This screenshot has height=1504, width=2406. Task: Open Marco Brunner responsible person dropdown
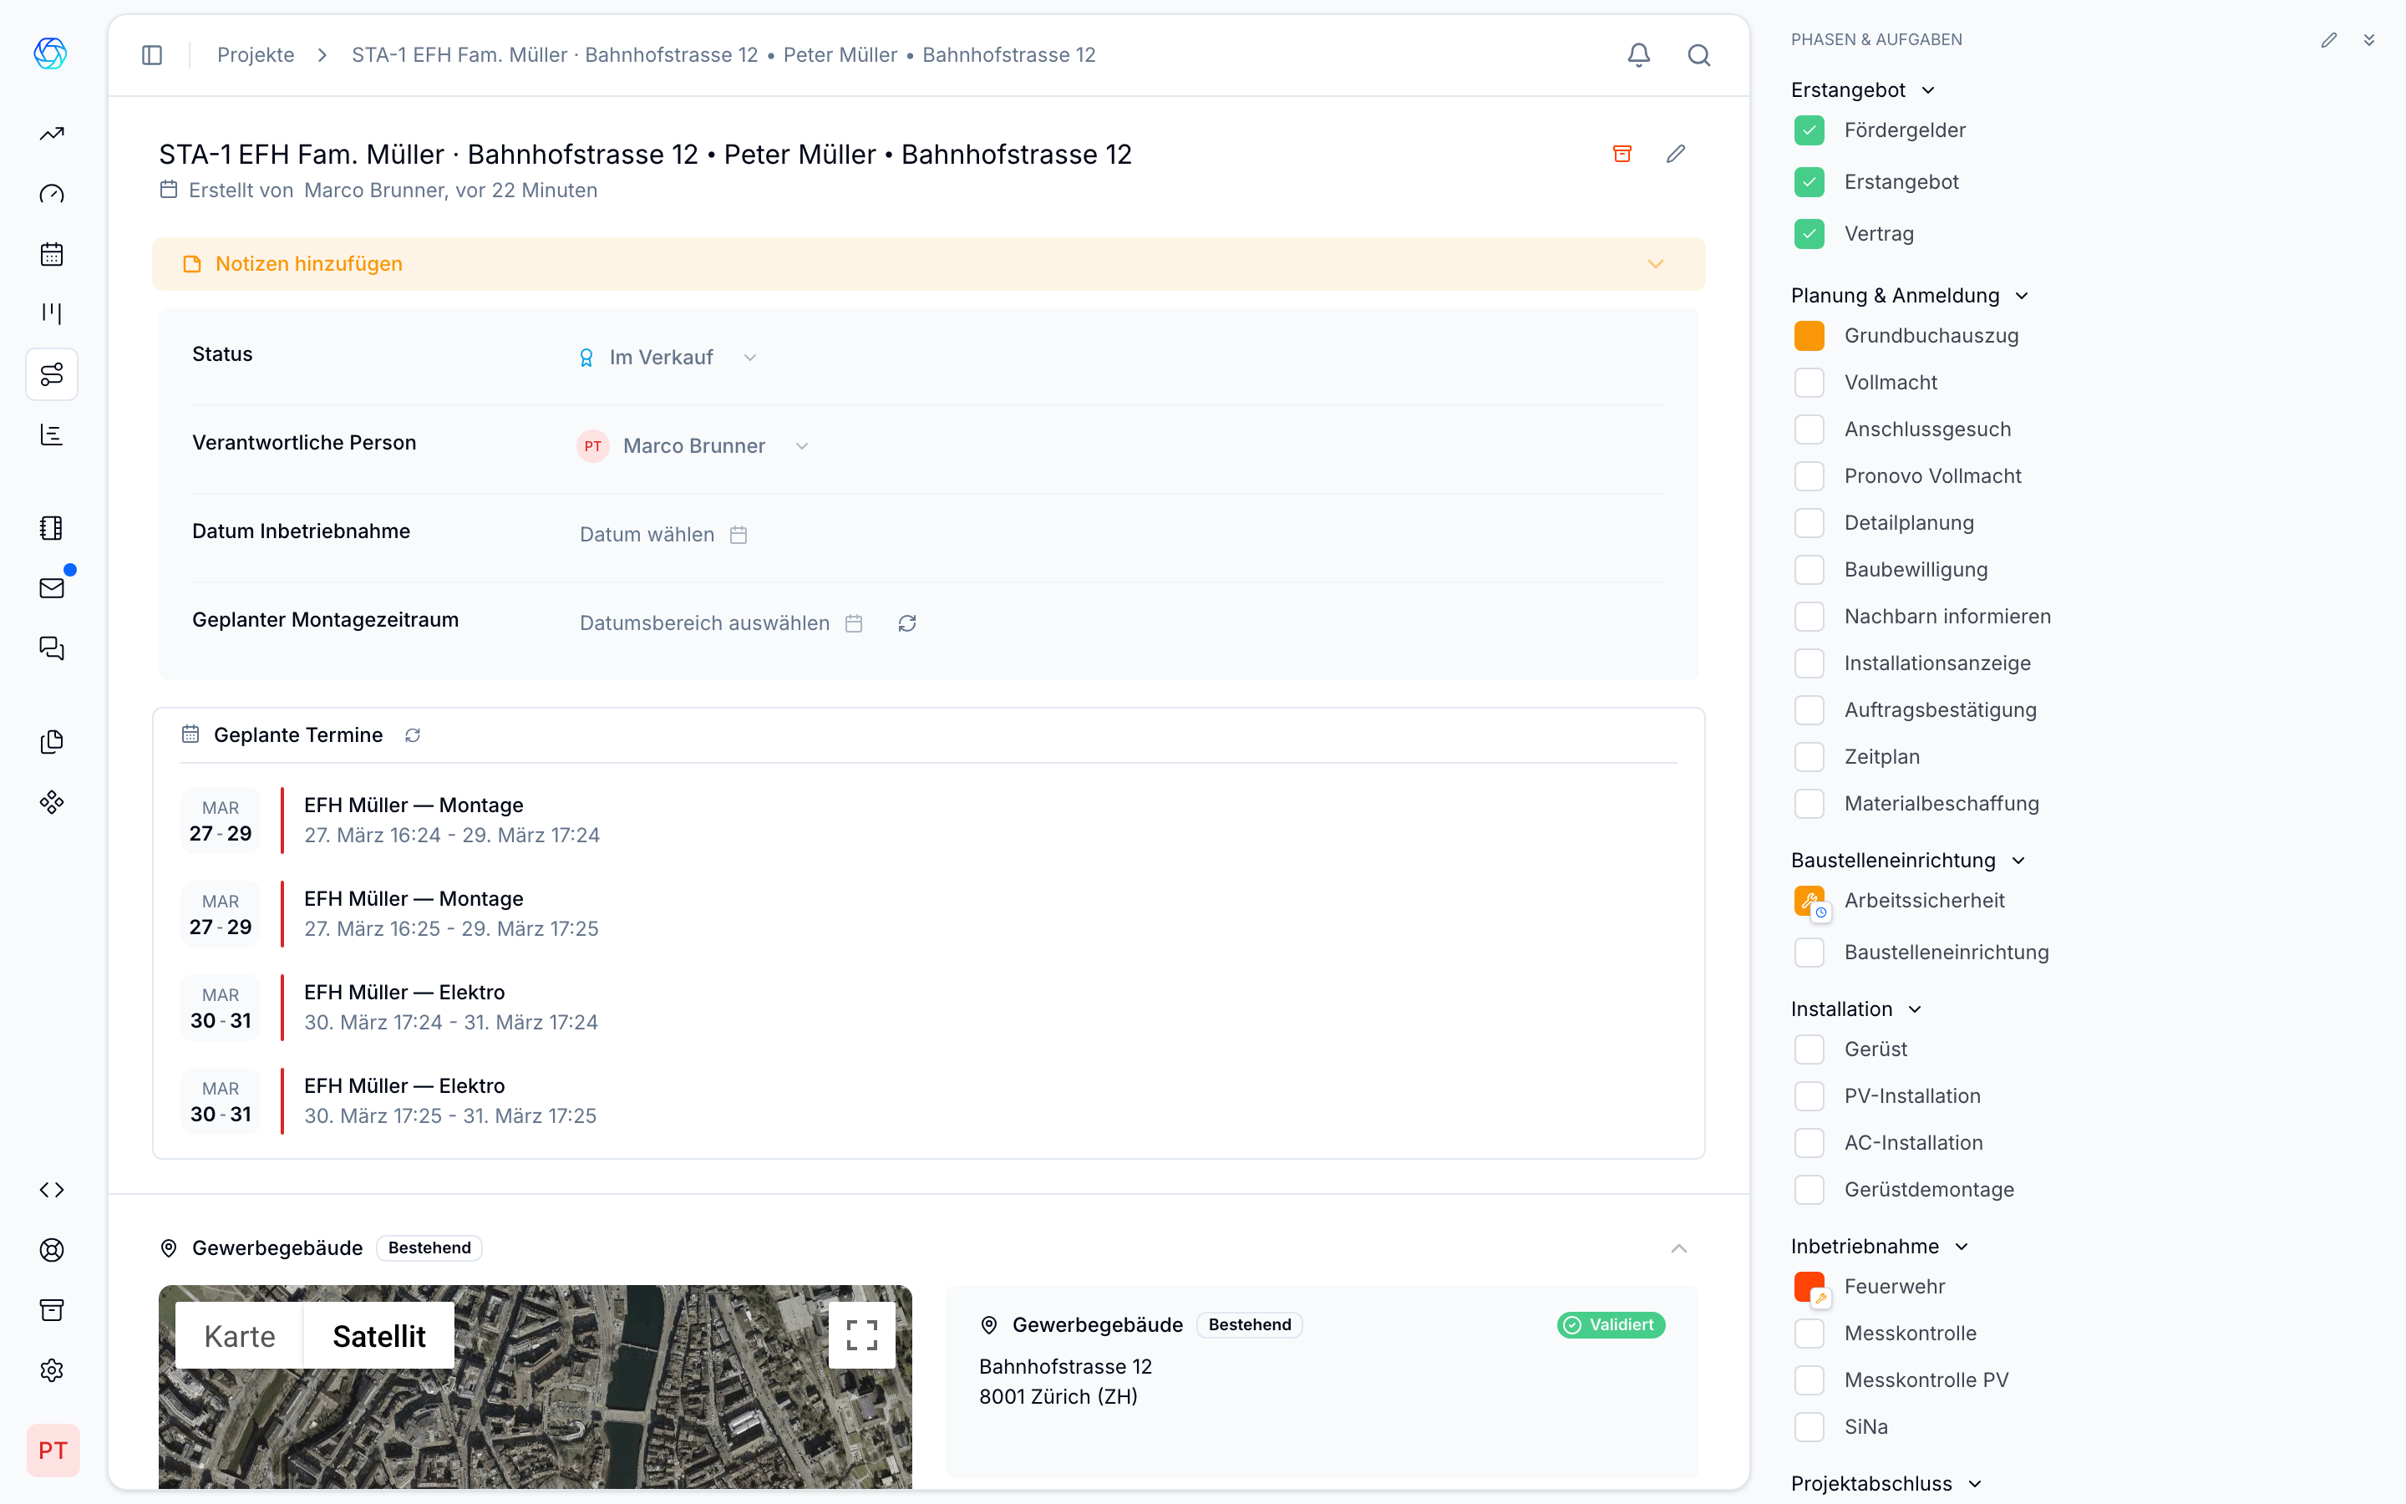(x=696, y=445)
